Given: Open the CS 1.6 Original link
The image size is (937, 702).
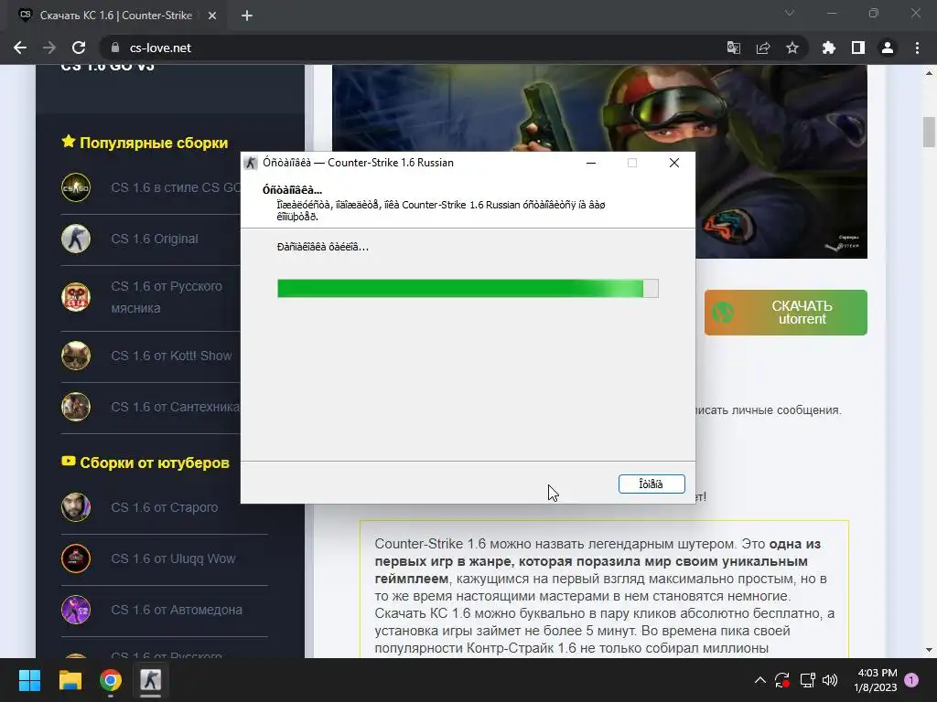Looking at the screenshot, I should [154, 239].
